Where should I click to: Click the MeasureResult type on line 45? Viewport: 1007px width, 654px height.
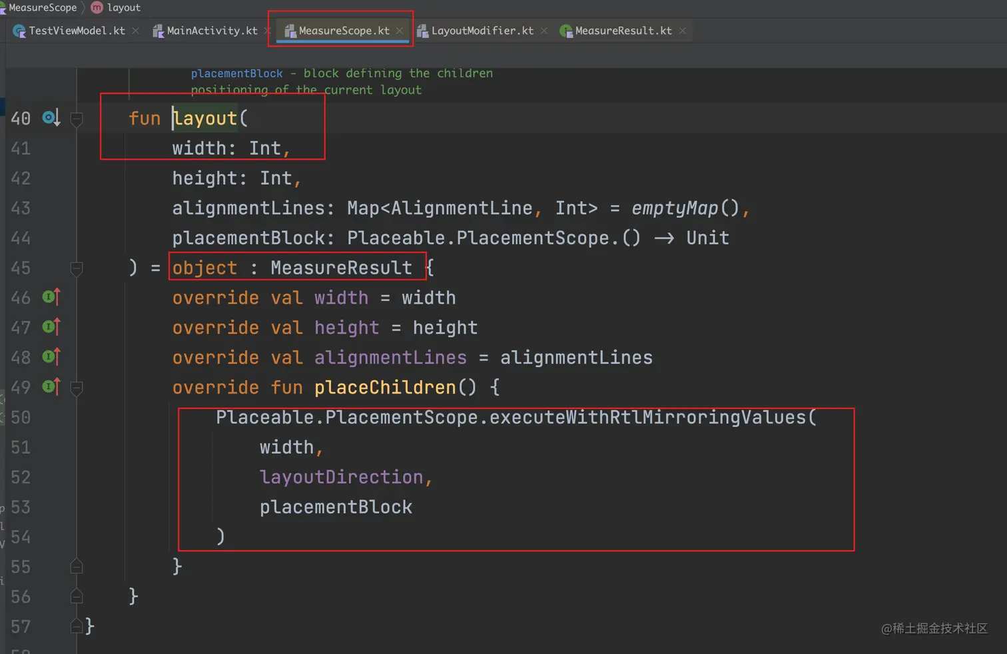[341, 268]
